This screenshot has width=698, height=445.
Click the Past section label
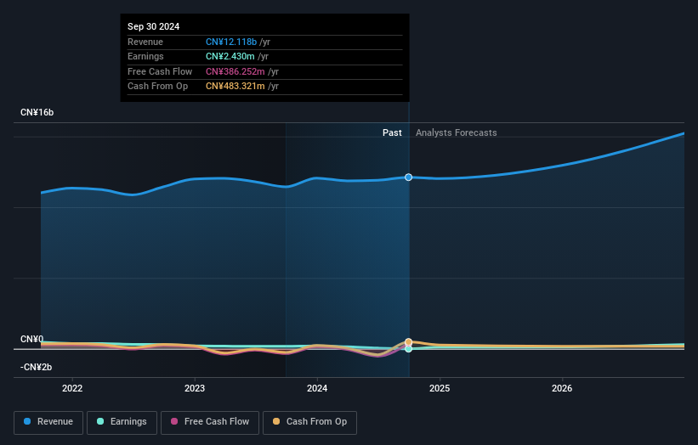(392, 132)
